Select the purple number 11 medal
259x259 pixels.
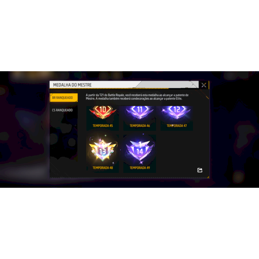[140, 112]
